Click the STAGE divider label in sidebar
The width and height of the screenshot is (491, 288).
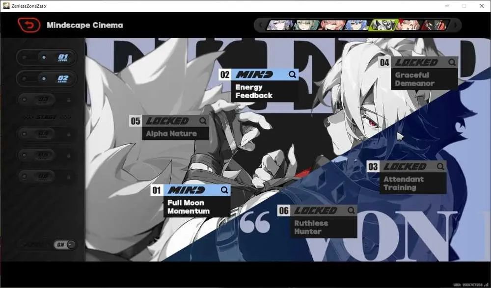pyautogui.click(x=46, y=117)
